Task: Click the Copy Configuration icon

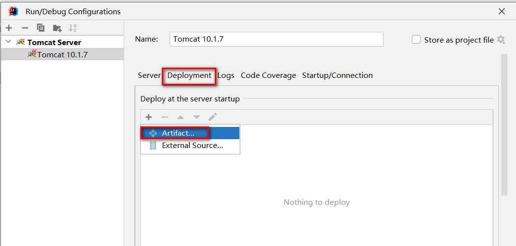Action: [41, 28]
